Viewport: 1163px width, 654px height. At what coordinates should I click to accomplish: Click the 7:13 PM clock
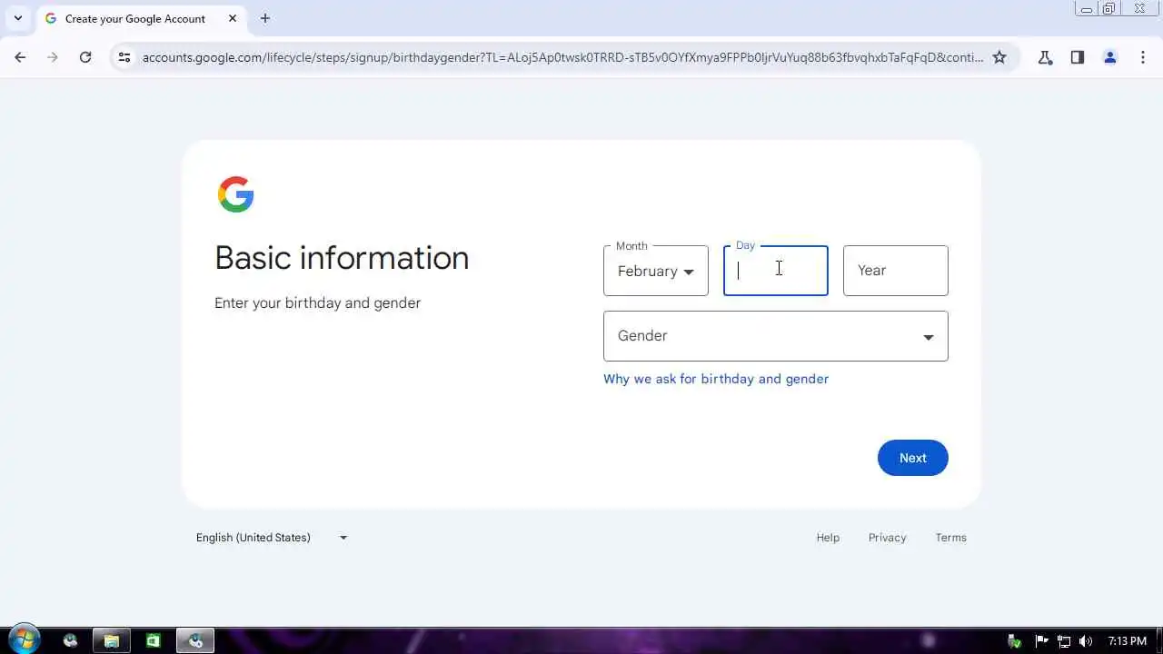pos(1128,641)
